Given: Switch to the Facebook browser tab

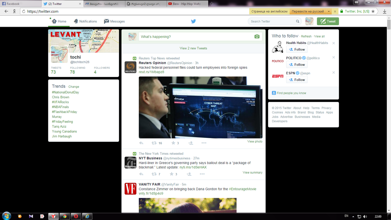Looking at the screenshot, I should pyautogui.click(x=20, y=4).
